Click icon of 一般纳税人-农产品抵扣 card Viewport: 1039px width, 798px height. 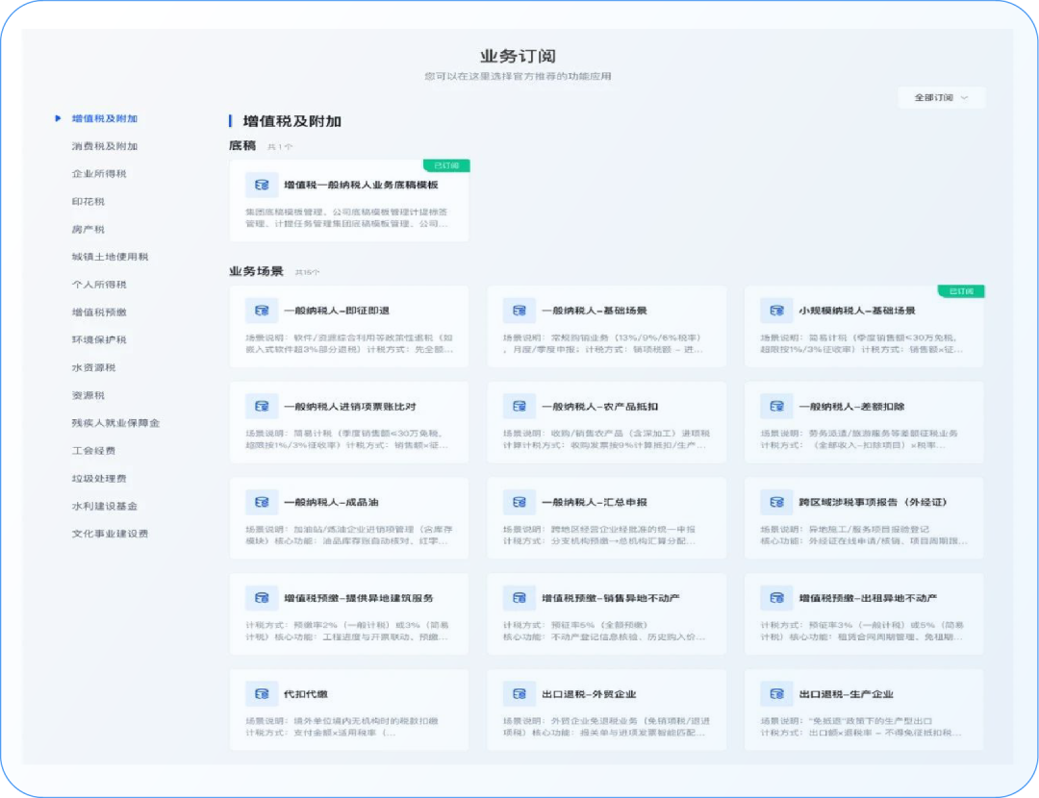pos(519,407)
